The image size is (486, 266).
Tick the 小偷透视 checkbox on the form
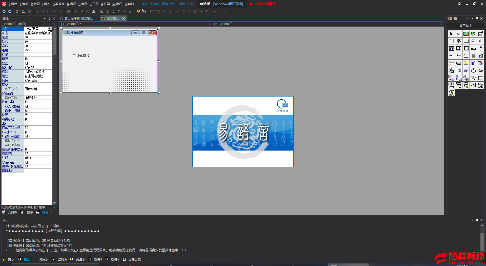coord(74,56)
